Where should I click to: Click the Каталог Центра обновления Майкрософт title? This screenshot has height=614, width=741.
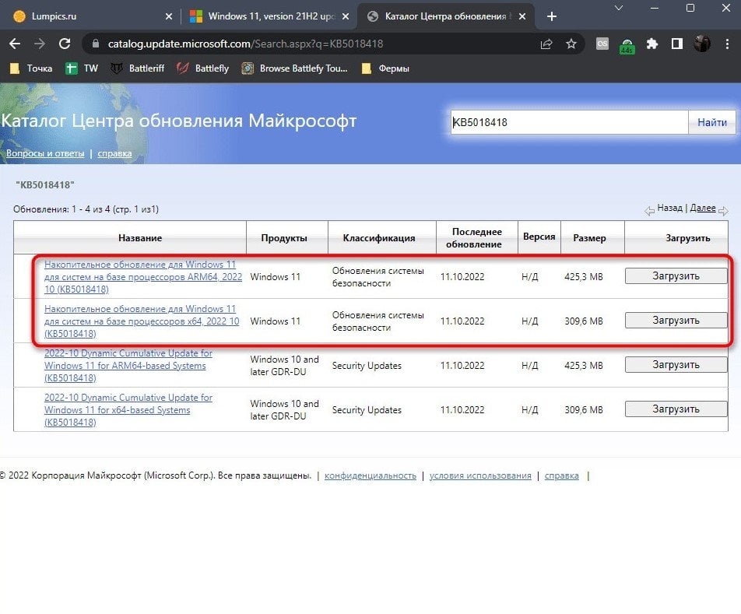coord(179,121)
